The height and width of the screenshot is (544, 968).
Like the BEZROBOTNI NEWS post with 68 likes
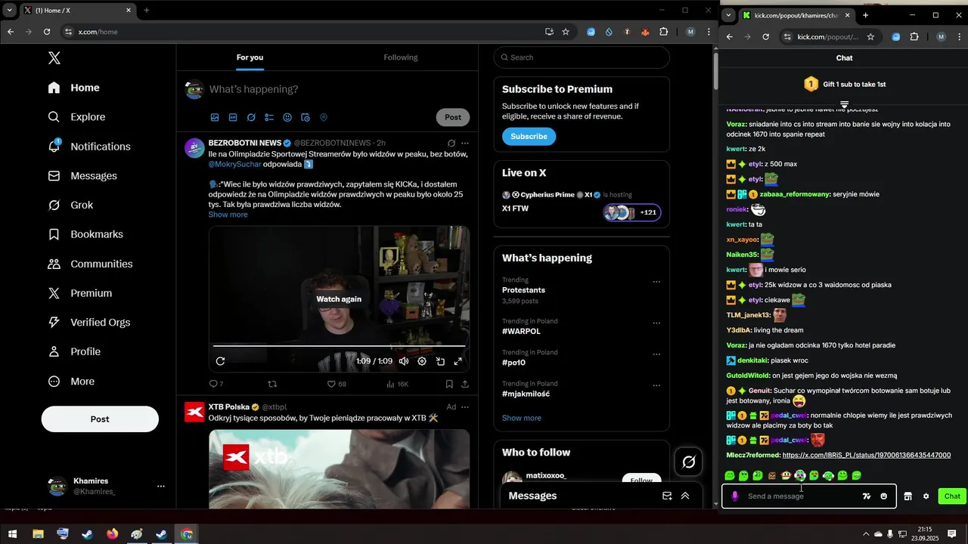click(331, 384)
